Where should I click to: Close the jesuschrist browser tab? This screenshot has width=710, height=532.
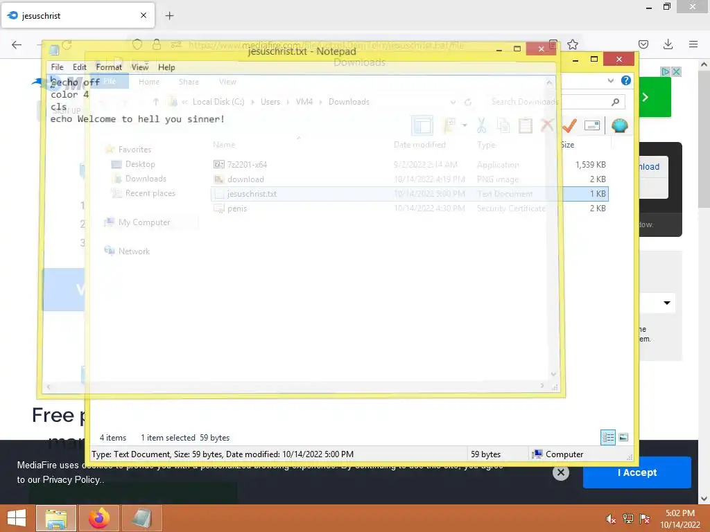[x=143, y=15]
